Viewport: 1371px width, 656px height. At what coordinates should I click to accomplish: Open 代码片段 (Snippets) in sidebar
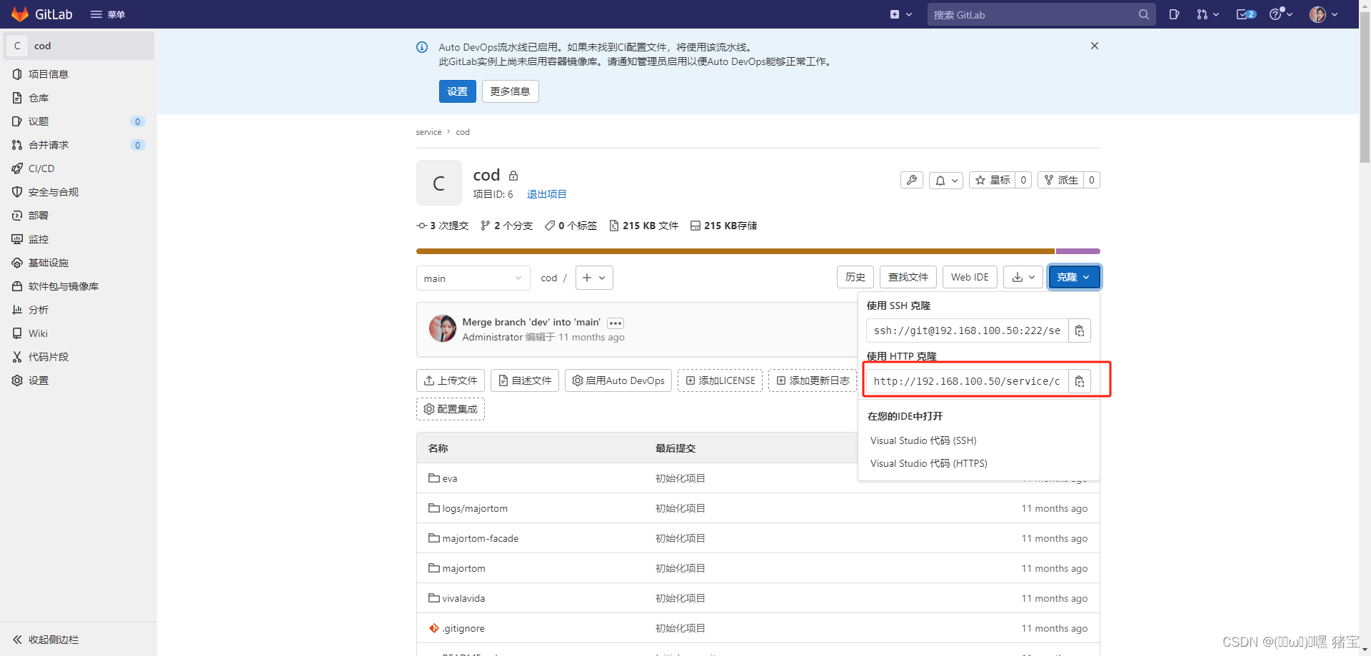click(47, 357)
